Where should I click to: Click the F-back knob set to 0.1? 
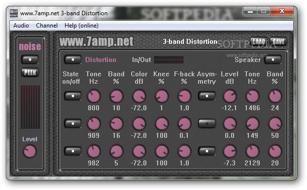(184, 124)
